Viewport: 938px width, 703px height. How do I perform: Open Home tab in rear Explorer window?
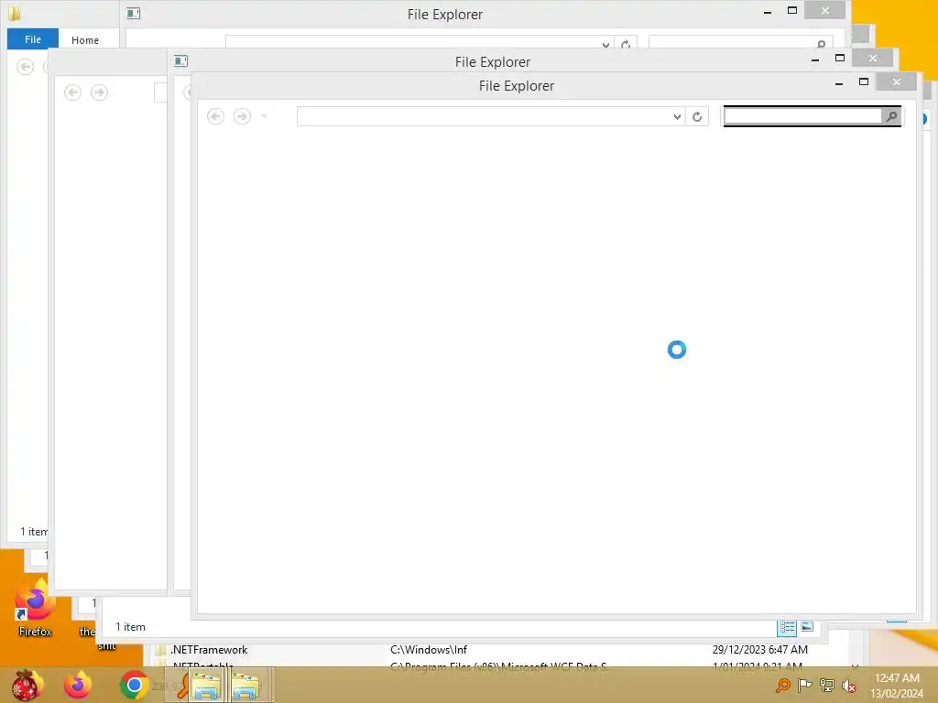point(85,40)
